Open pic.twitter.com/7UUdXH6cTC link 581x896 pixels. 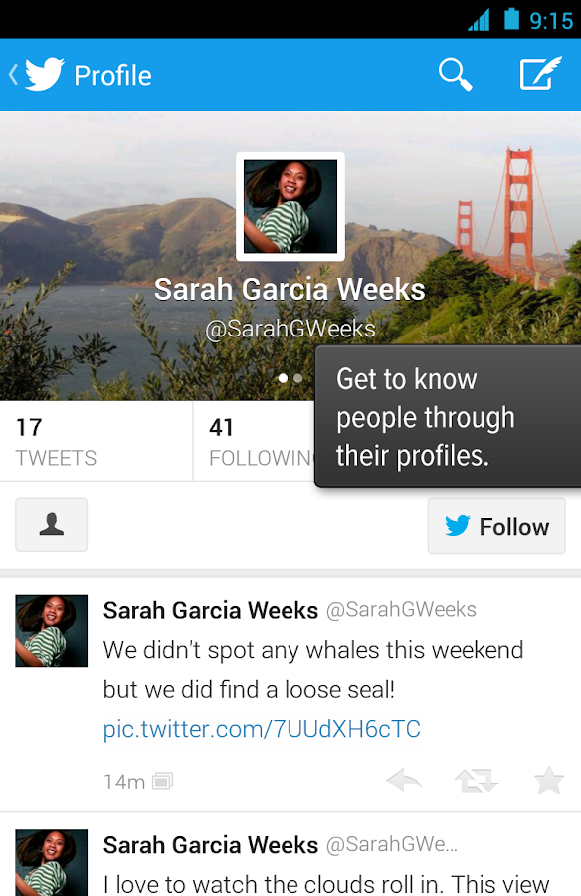pos(262,729)
